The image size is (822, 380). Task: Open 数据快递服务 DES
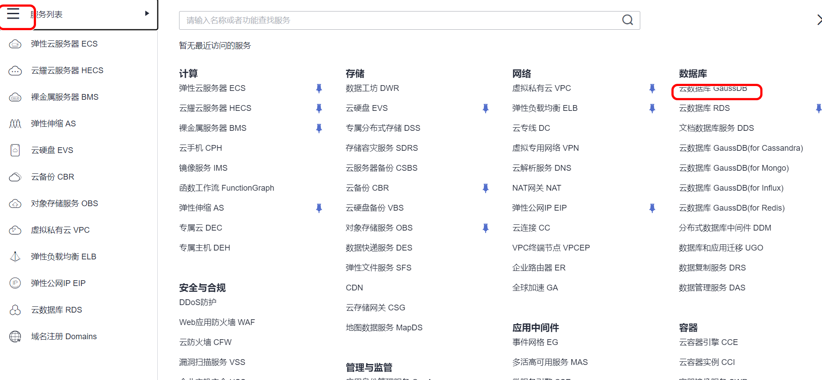[x=379, y=248]
